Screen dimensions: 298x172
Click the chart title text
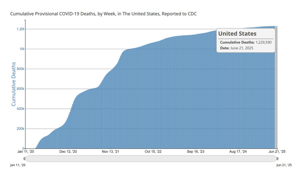[103, 13]
